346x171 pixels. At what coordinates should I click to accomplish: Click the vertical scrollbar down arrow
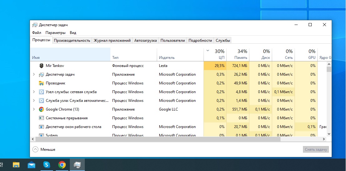[329, 133]
